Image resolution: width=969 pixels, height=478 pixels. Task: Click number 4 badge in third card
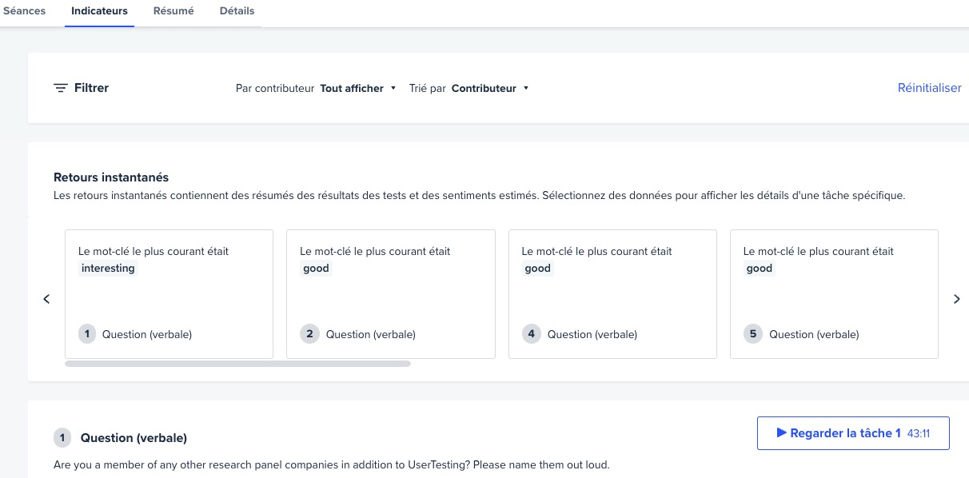[532, 334]
